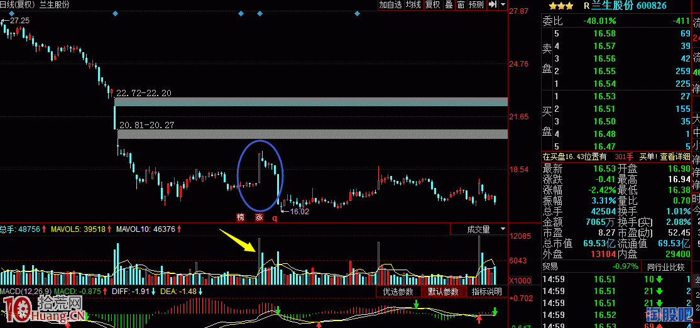Image resolution: width=700 pixels, height=328 pixels.
Task: Click the yellow R margin-trading marker
Action: click(587, 6)
